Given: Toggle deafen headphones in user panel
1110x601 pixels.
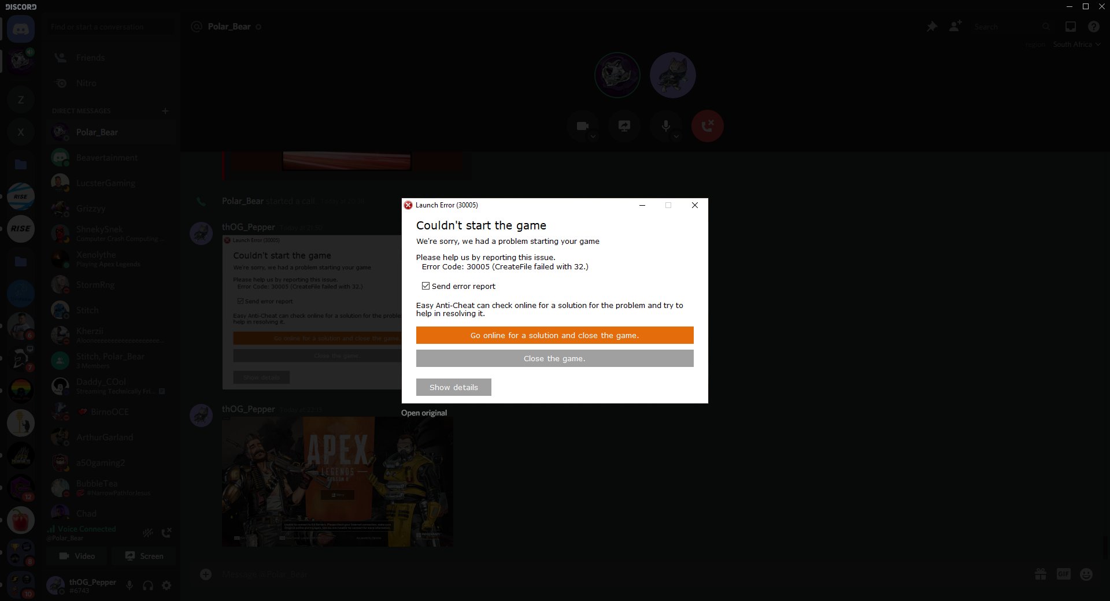Looking at the screenshot, I should click(x=148, y=585).
